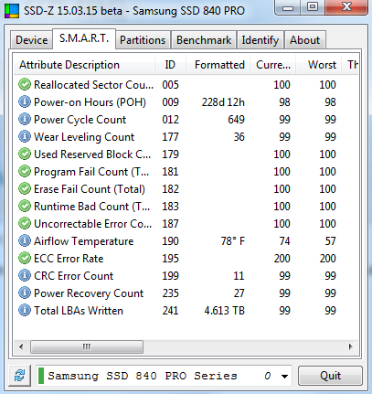
Task: Click the refresh icon button at bottom left
Action: point(20,376)
